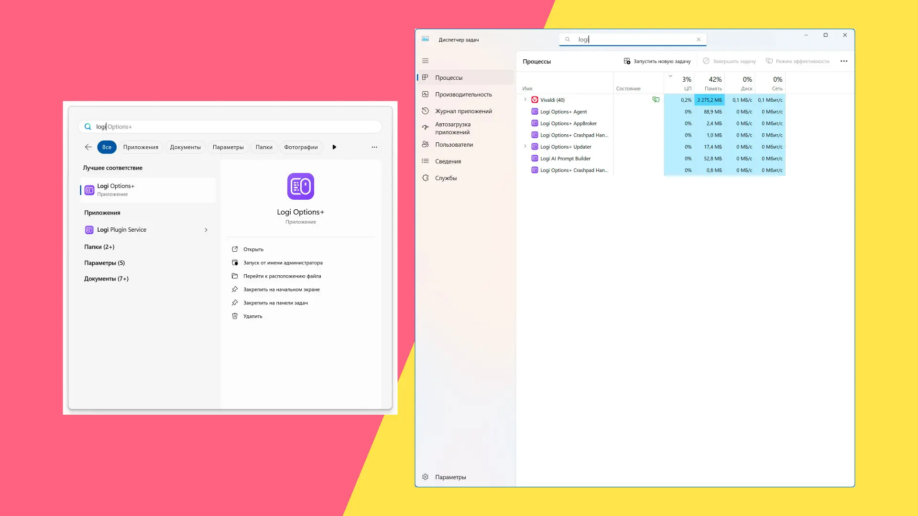Sort processes by Память column

(710, 83)
